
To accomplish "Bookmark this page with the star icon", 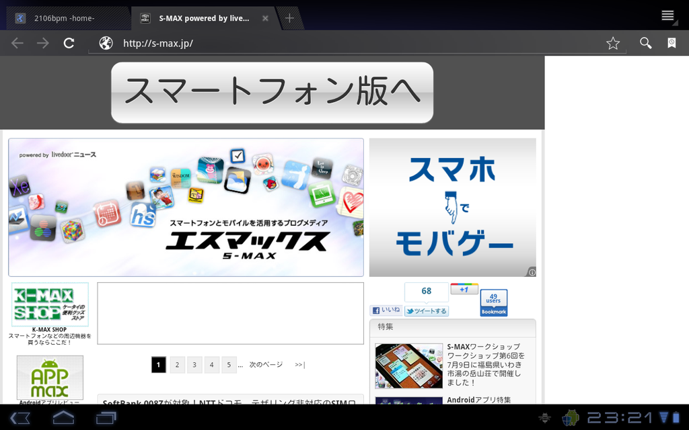I will pyautogui.click(x=612, y=43).
